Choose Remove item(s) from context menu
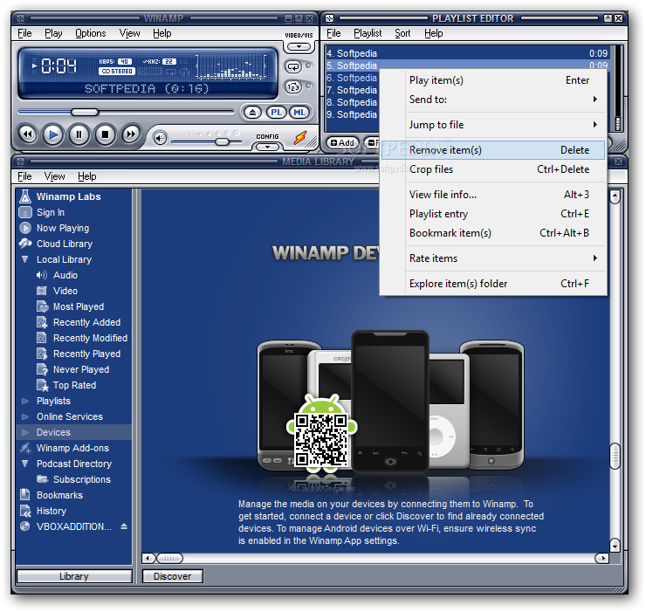The width and height of the screenshot is (646, 612). (x=493, y=150)
